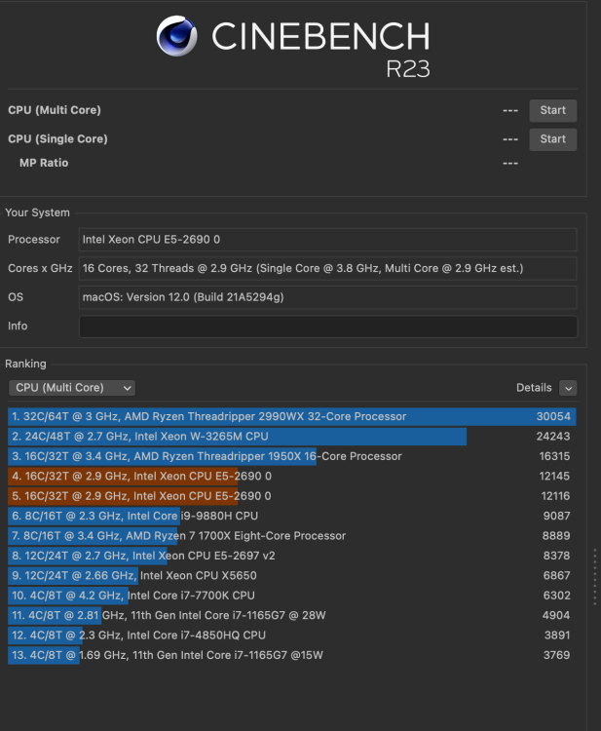The height and width of the screenshot is (731, 601).
Task: Select ranking row i7-1165G7 @15W
Action: click(292, 656)
